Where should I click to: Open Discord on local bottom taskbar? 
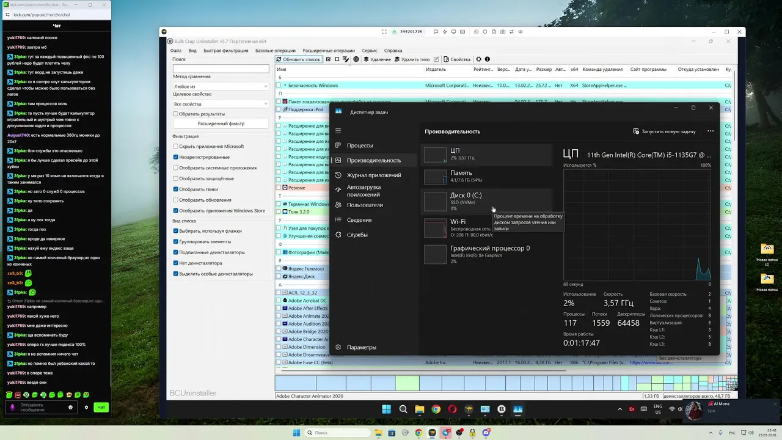point(486,433)
